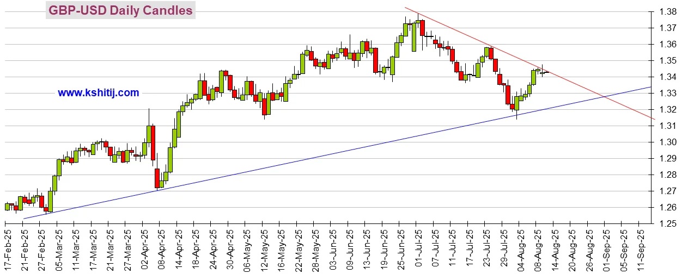688x280 pixels.
Task: Select the 18-Apr-25 date label
Action: click(x=194, y=247)
